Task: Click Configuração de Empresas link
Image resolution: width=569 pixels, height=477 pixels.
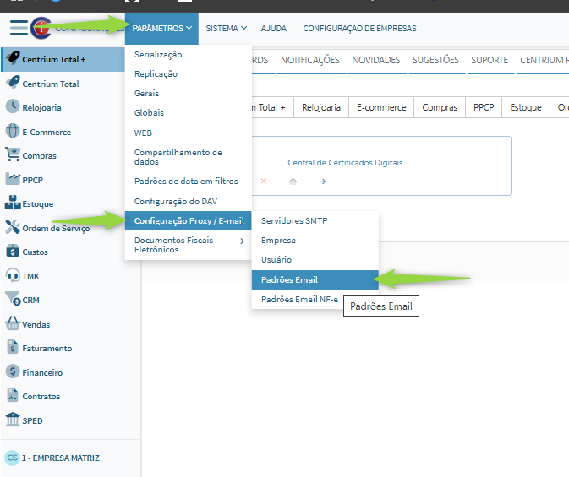Action: tap(359, 29)
